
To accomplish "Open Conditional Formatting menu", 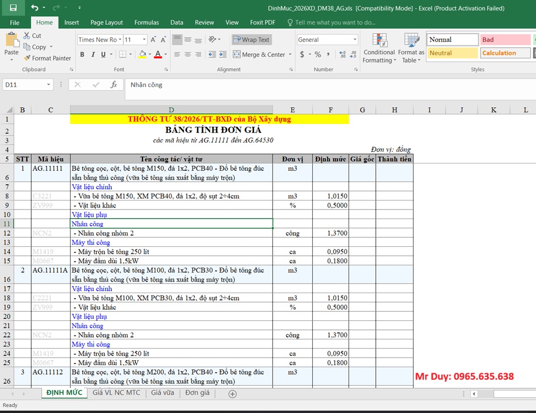I will tap(379, 48).
